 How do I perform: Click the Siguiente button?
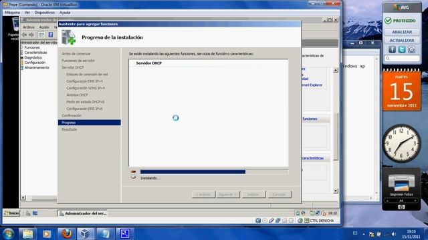(x=228, y=194)
